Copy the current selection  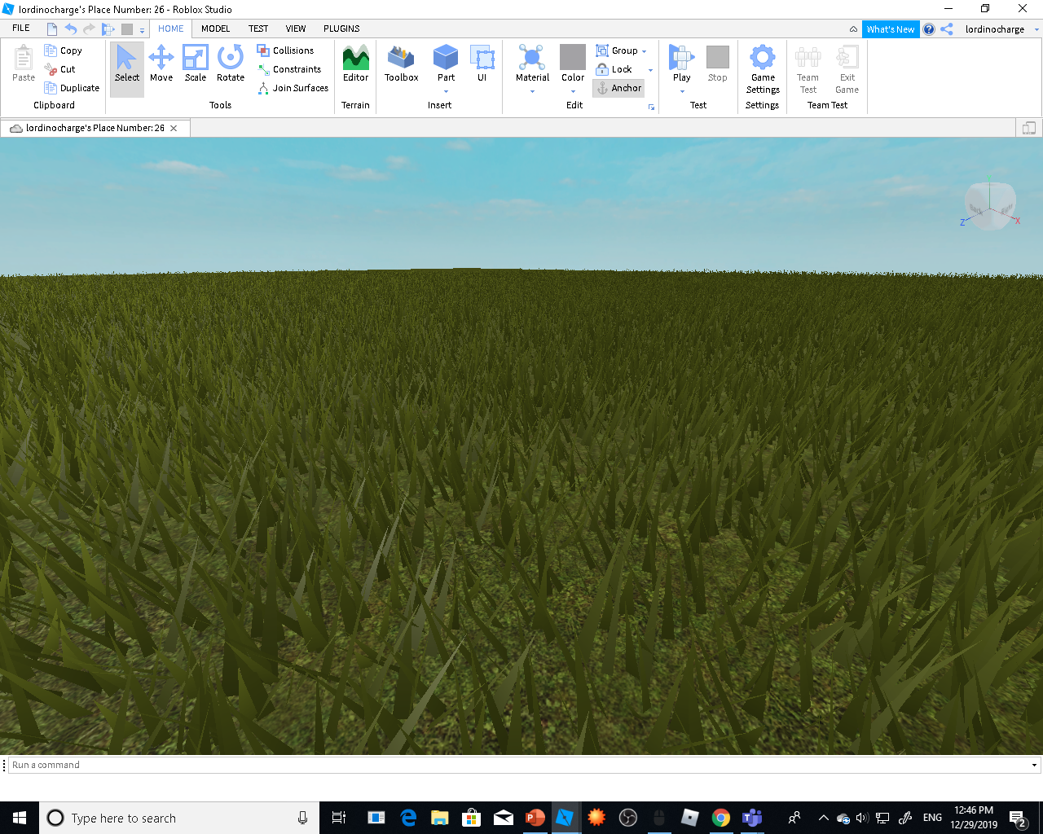click(63, 50)
